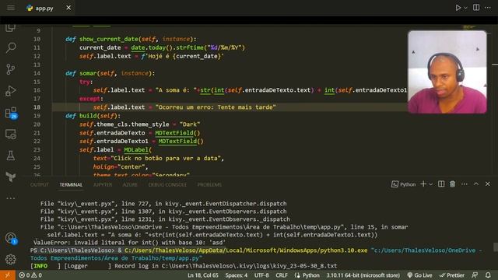Click the 'ValueError: invalid literal' terminal line
The height and width of the screenshot is (280, 498).
point(130,243)
